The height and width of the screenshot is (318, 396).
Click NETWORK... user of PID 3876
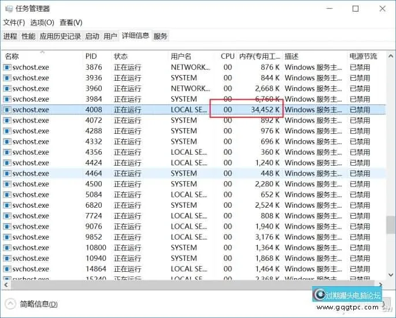pos(190,68)
